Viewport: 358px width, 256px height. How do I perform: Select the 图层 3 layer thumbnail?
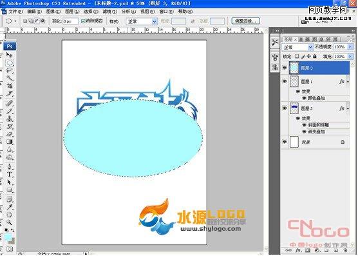point(294,68)
